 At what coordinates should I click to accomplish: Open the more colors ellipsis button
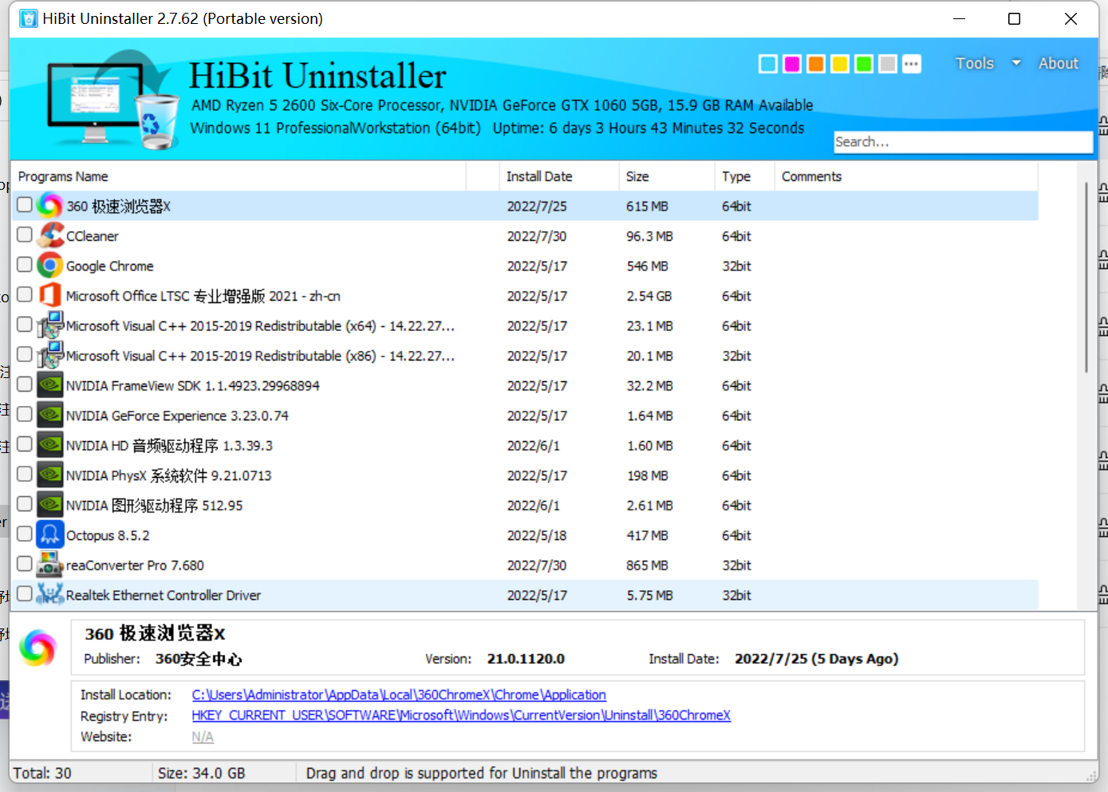(x=912, y=64)
